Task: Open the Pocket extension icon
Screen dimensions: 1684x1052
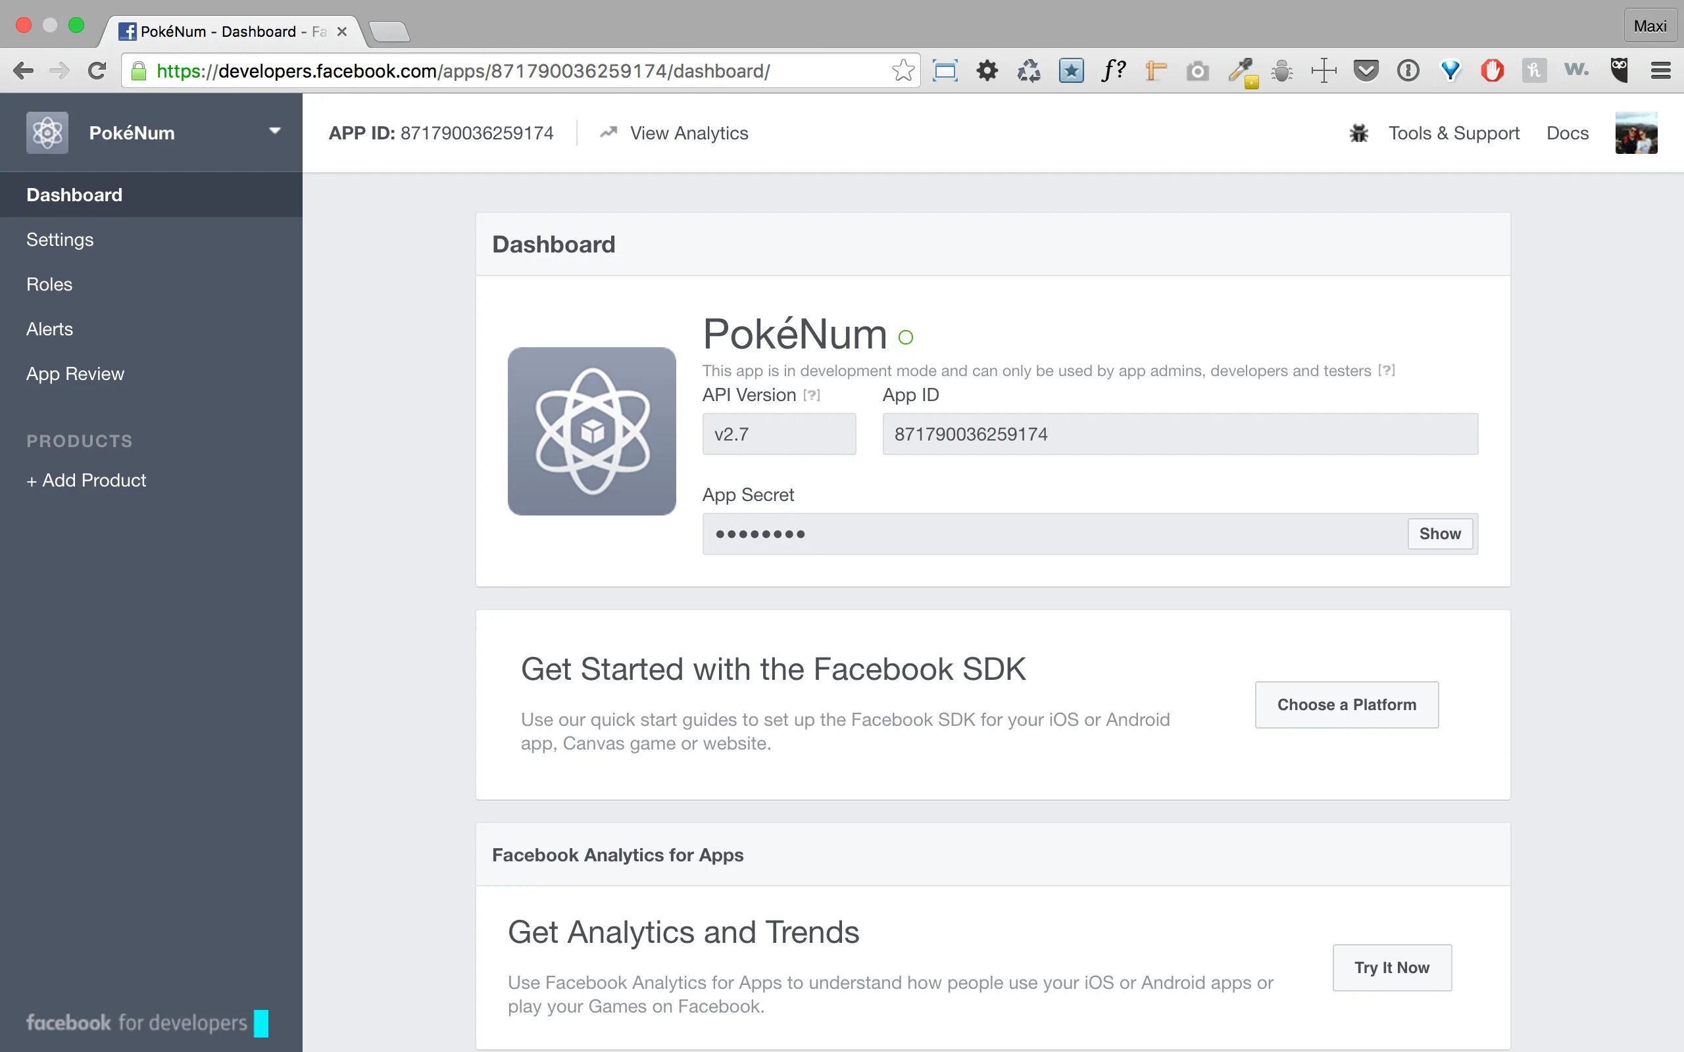Action: coord(1366,71)
